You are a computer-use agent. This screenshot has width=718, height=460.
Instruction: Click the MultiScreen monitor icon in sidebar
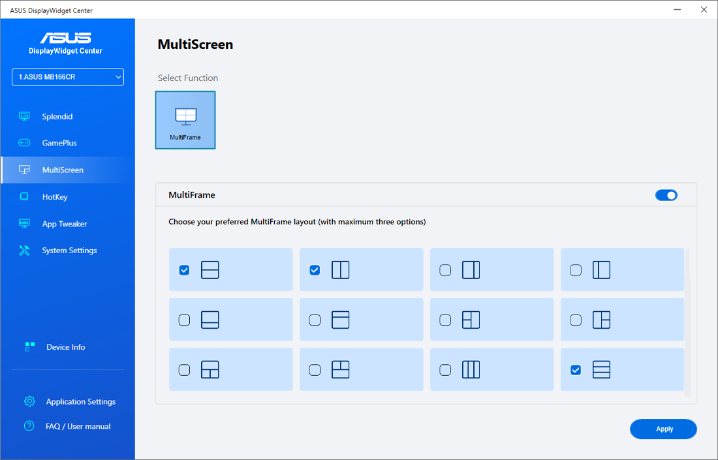pos(24,170)
